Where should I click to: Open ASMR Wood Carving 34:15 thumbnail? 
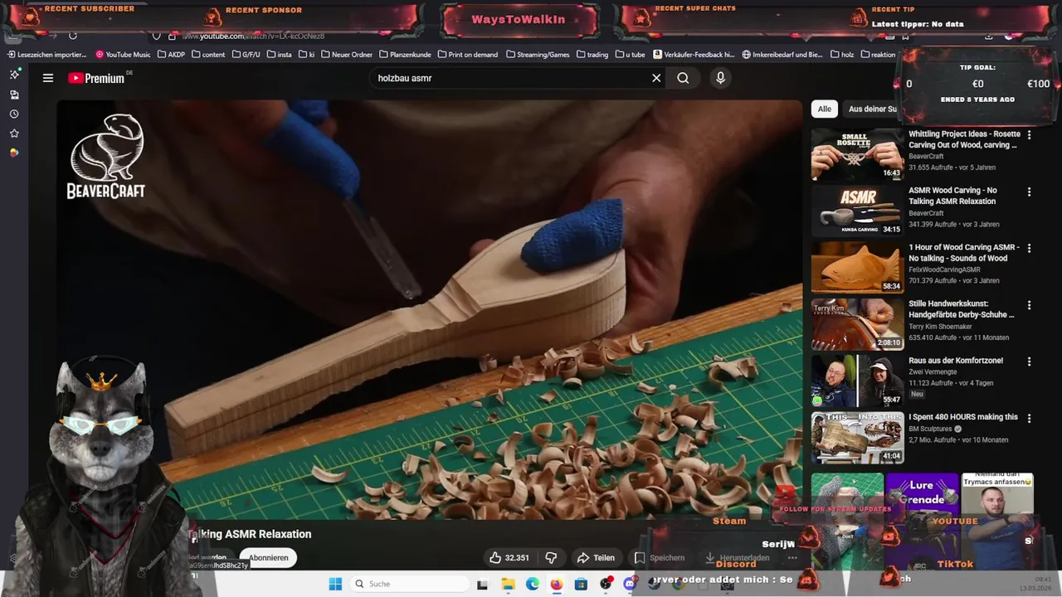point(857,211)
